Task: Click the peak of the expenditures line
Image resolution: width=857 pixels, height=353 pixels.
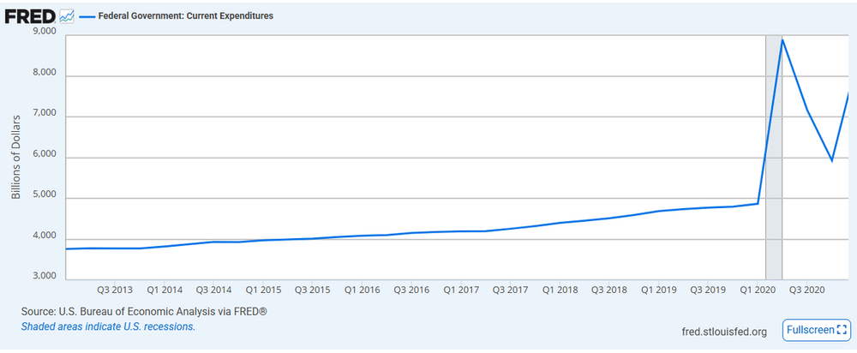Action: tap(782, 40)
